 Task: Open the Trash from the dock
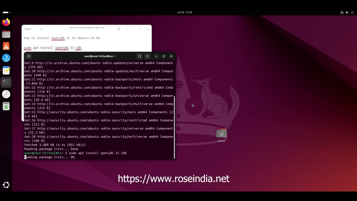6,106
